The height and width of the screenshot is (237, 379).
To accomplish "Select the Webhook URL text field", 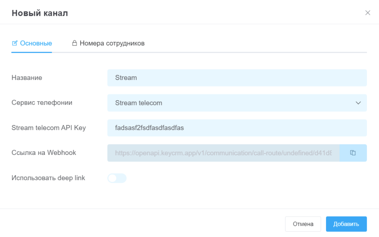I will point(223,153).
